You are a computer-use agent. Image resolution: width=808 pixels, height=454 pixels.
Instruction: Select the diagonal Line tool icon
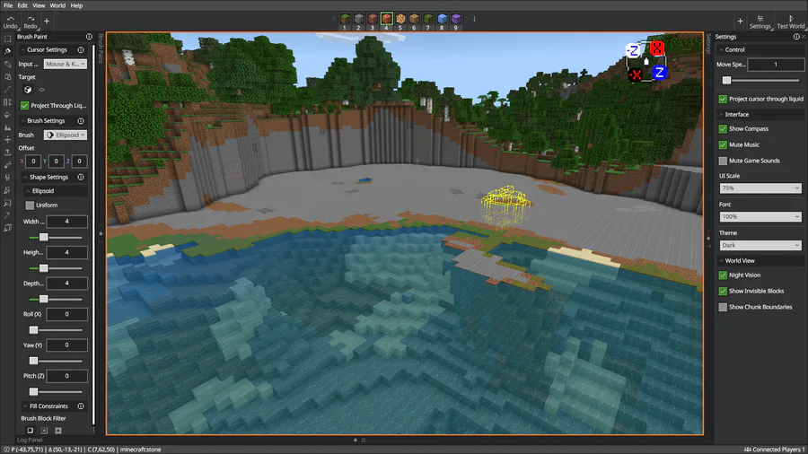pos(7,90)
